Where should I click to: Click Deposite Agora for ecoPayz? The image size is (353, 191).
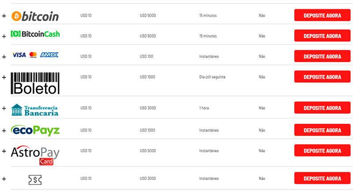pyautogui.click(x=322, y=130)
